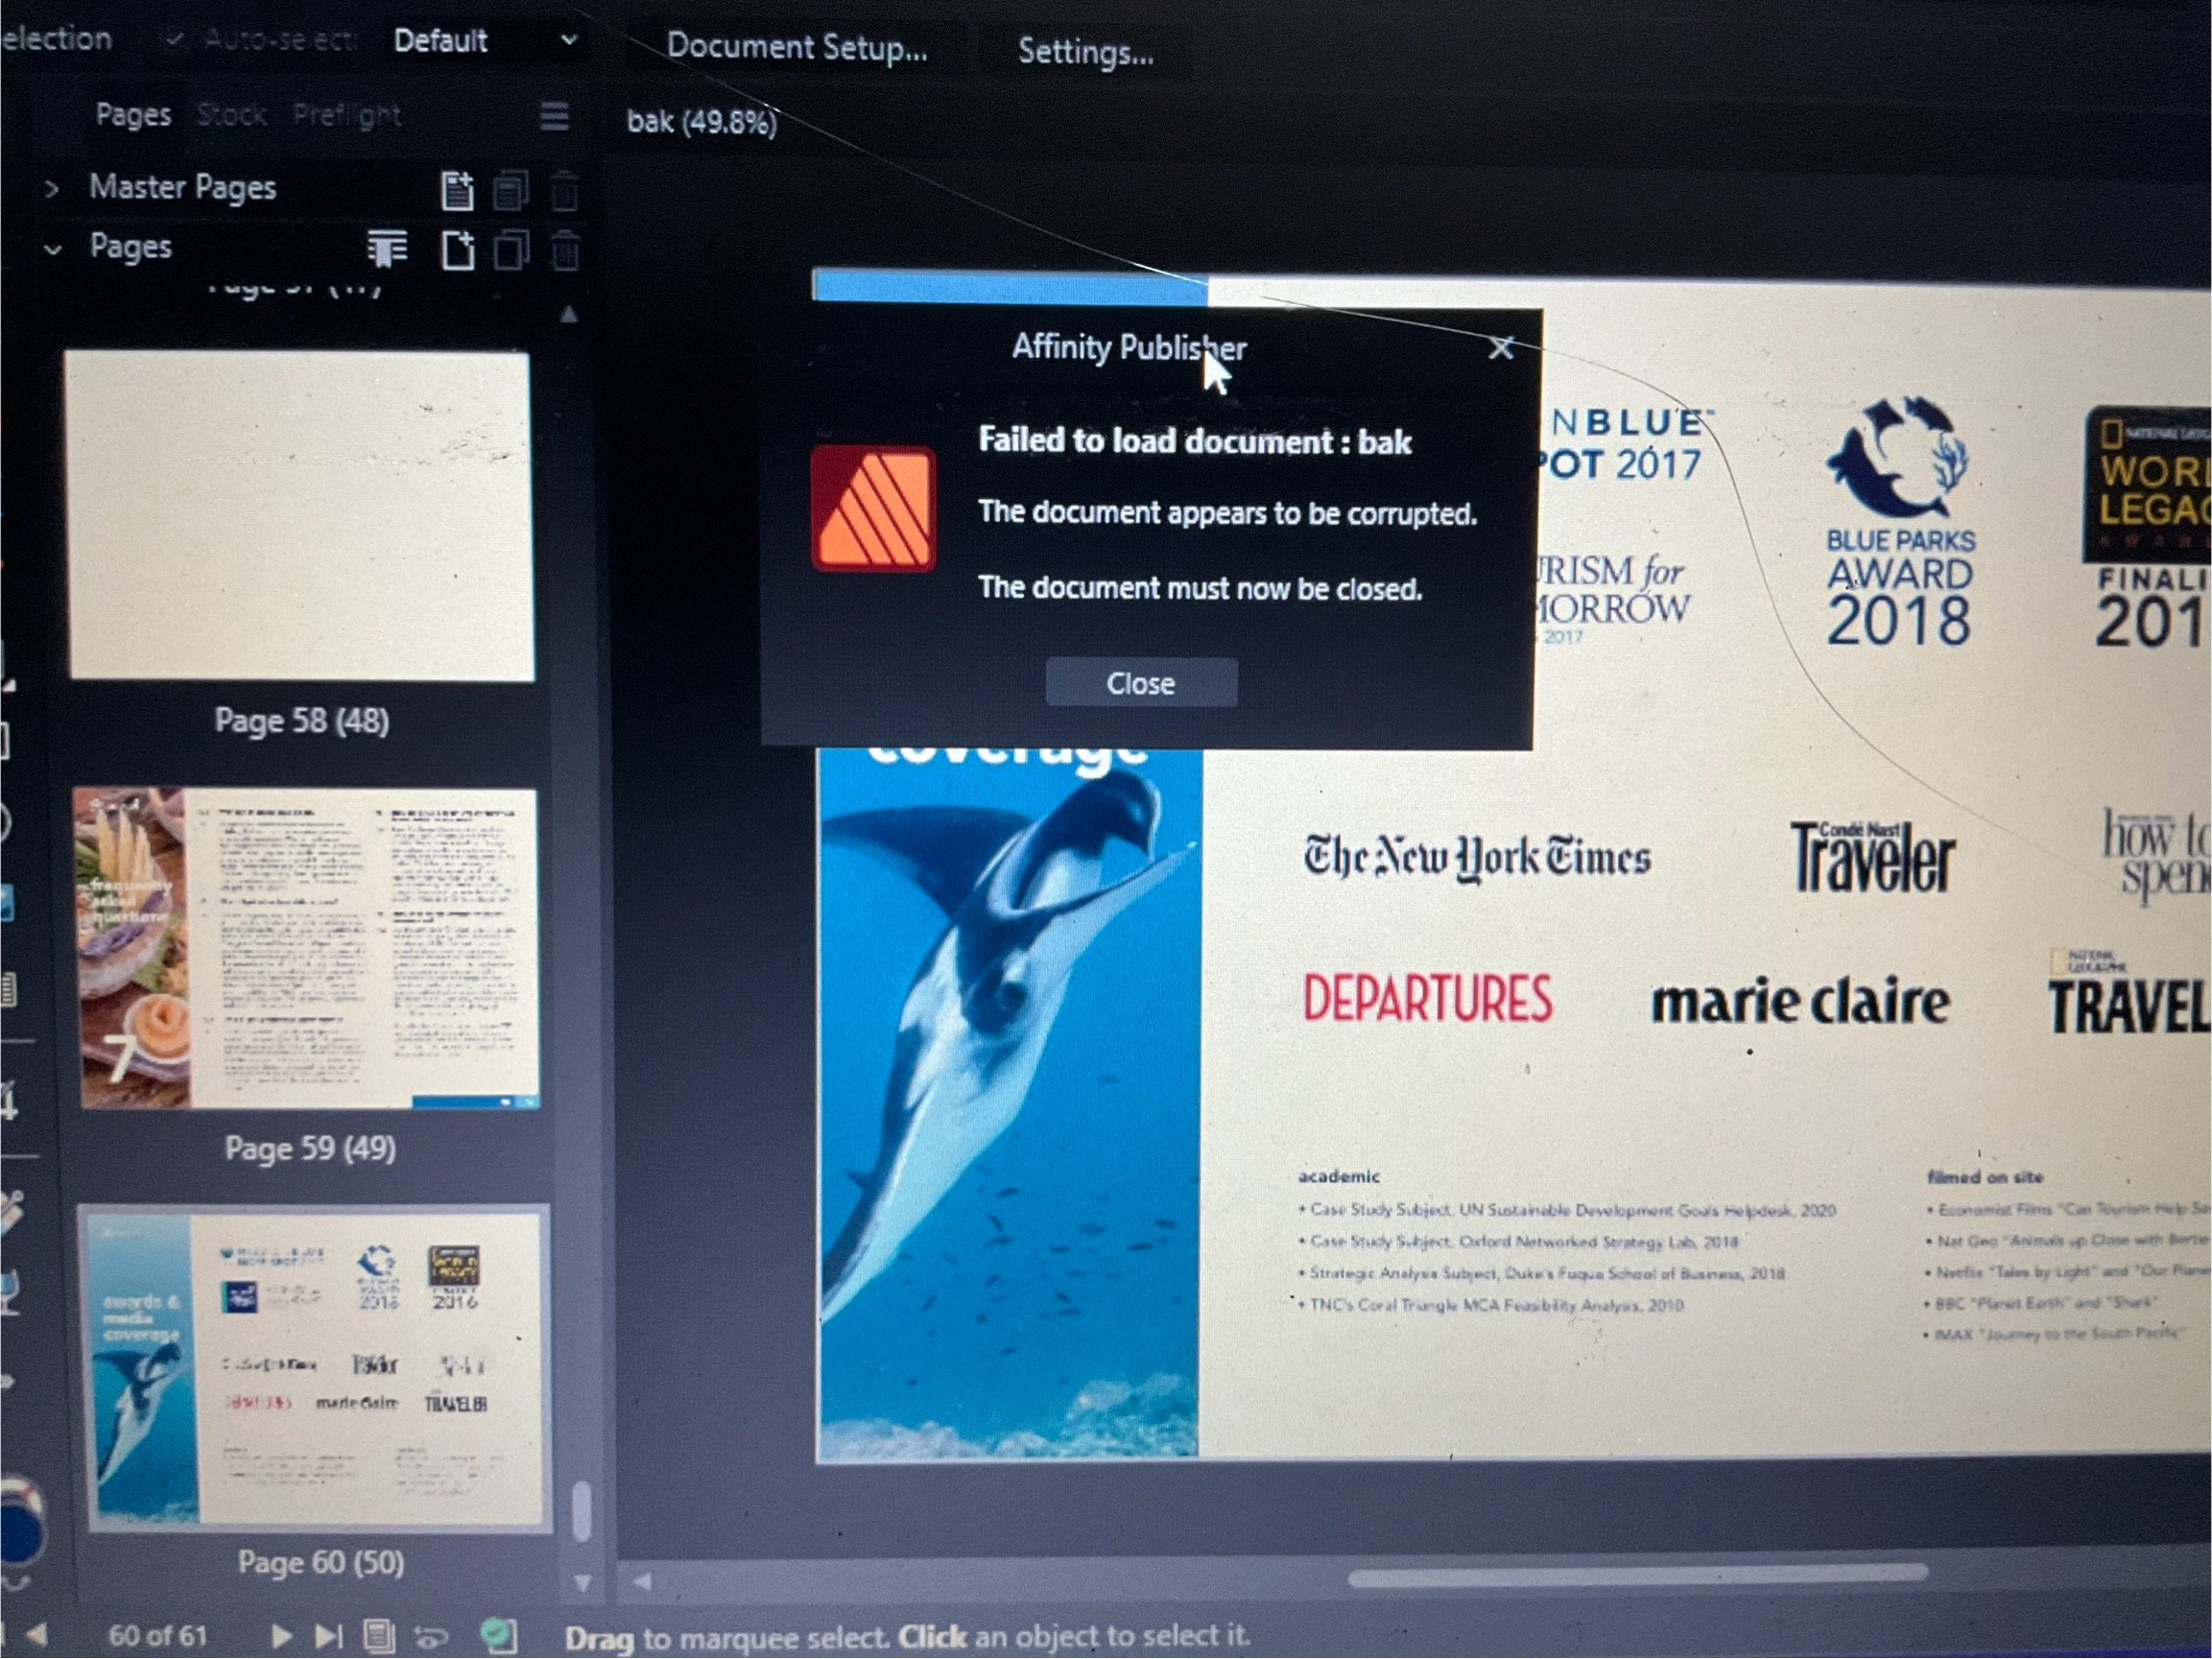Click the Affinity Publisher dialog title
The height and width of the screenshot is (1659, 2212).
pos(1129,348)
